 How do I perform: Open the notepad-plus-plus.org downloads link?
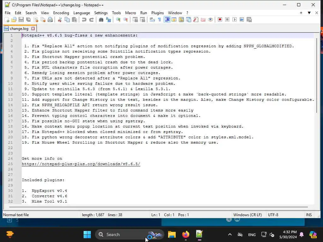(81, 164)
